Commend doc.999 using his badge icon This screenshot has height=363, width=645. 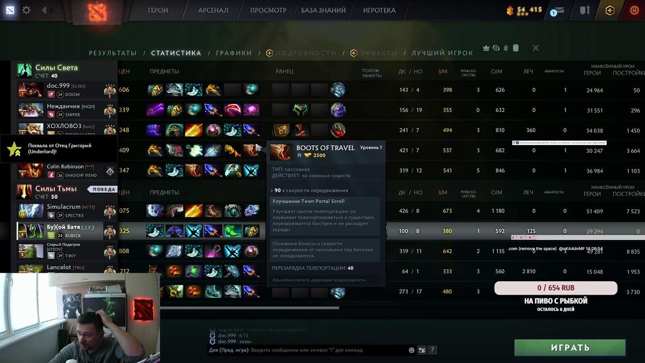(x=110, y=90)
